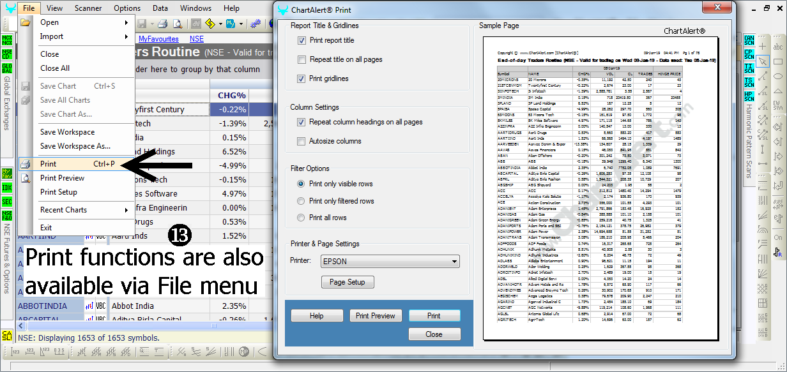
Task: Click the My Fav sidebar icon
Action: 7,174
